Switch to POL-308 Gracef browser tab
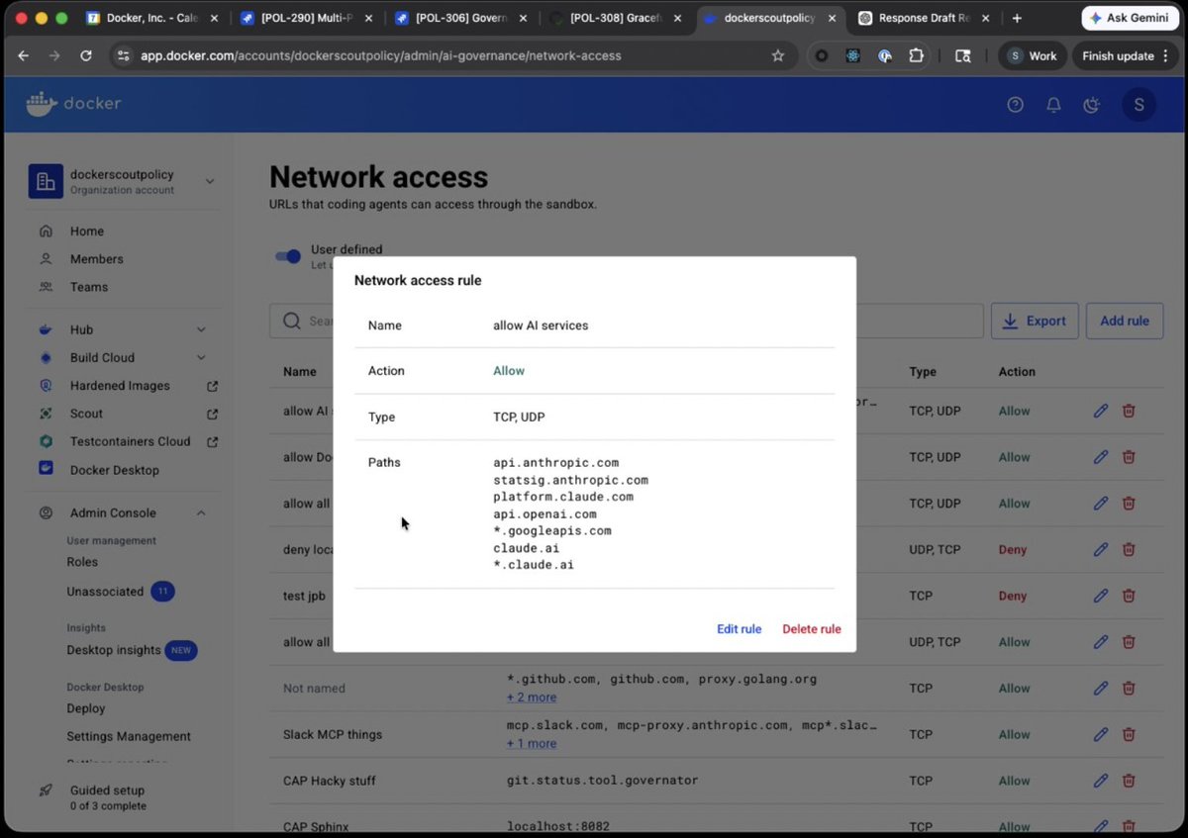This screenshot has height=838, width=1188. tap(615, 18)
